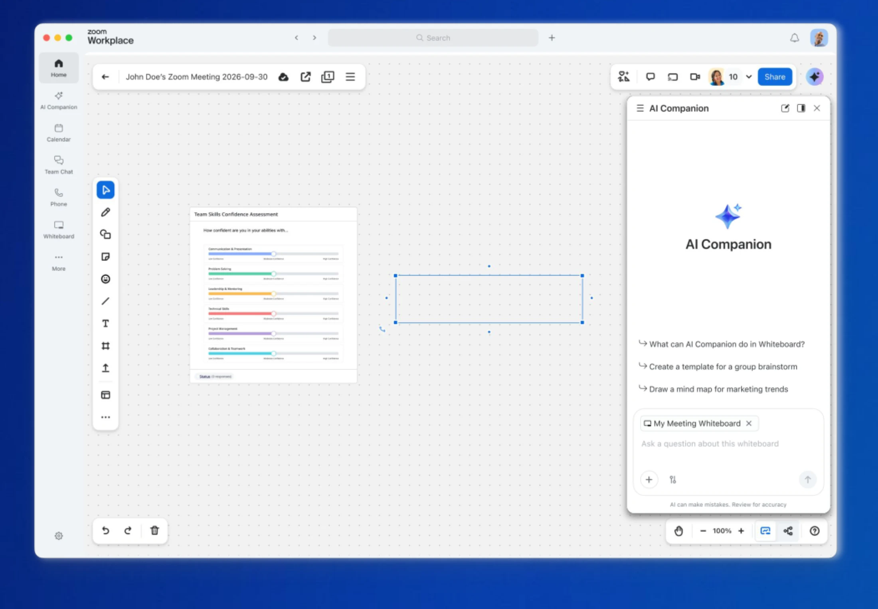Start a video meeting icon
This screenshot has width=878, height=609.
pos(695,77)
